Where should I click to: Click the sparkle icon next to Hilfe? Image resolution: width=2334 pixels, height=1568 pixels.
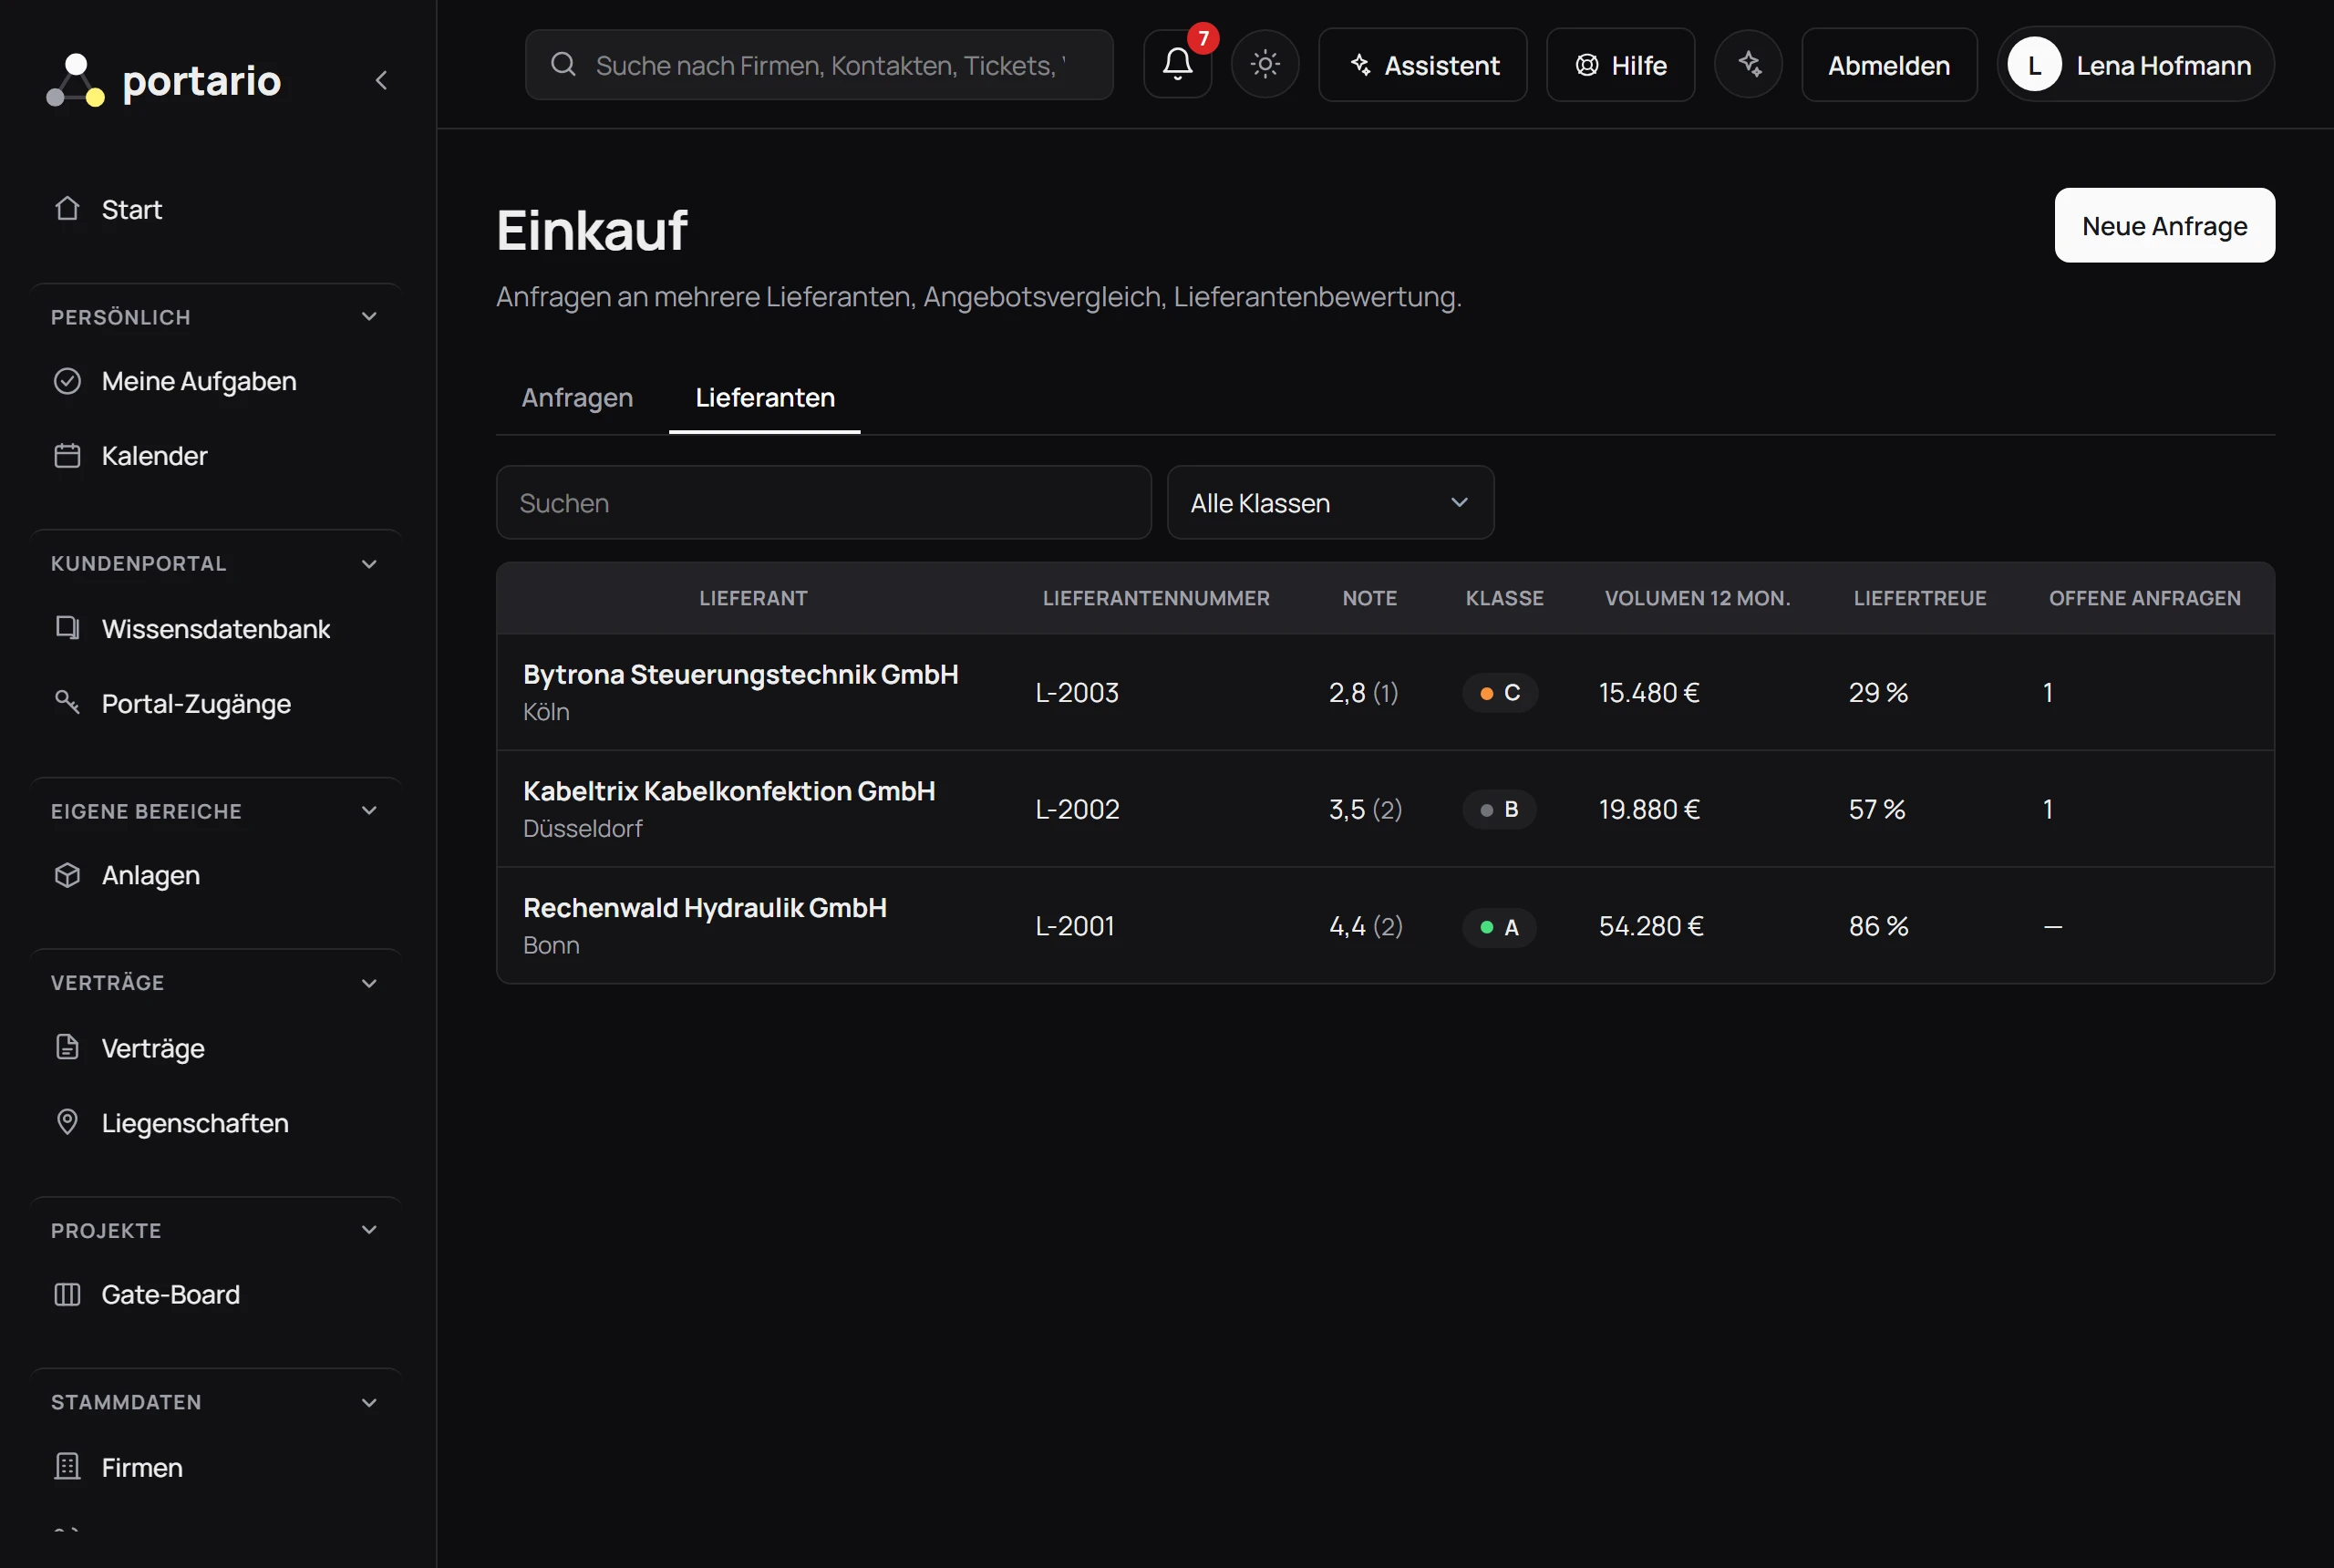[1748, 65]
